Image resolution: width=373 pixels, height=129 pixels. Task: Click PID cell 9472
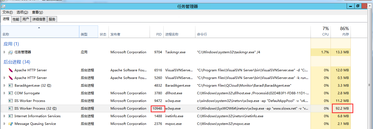[x=158, y=101]
